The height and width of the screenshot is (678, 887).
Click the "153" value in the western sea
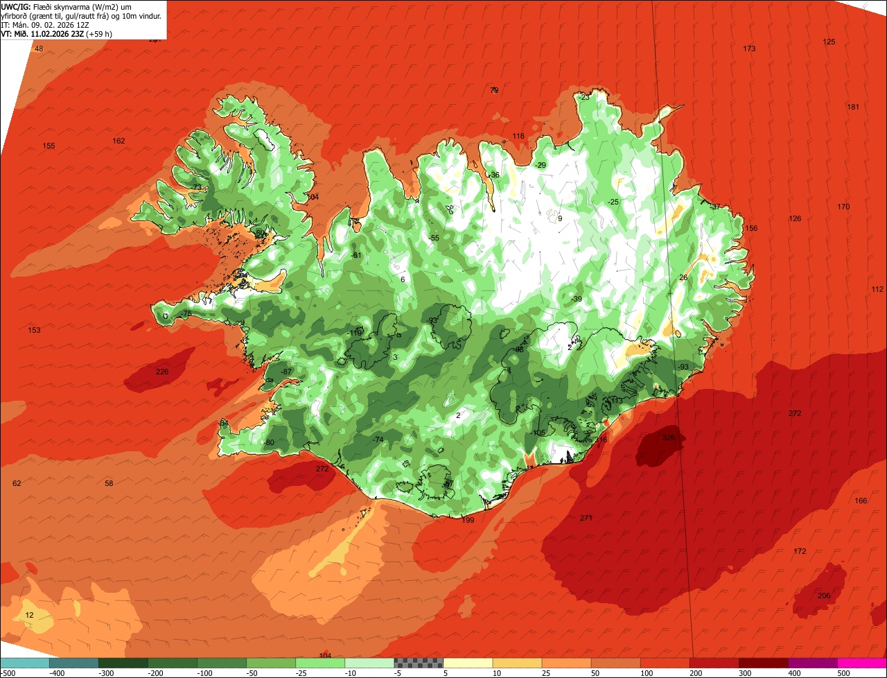point(34,330)
